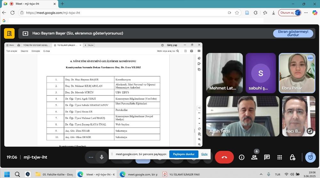This screenshot has height=178, width=320.
Task: Open Windows Start menu
Action: (7, 174)
